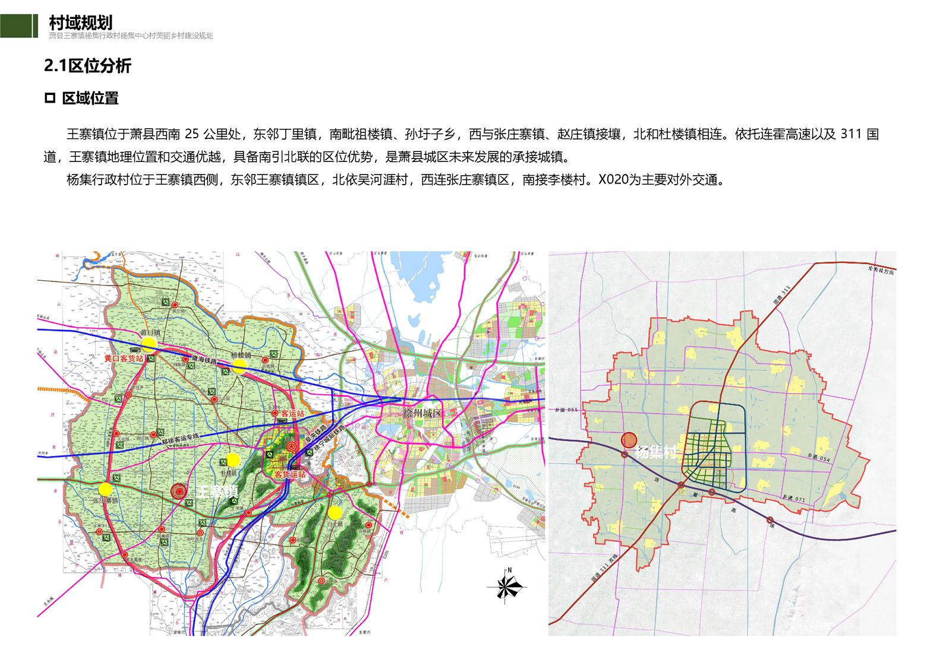The image size is (943, 666).
Task: Click the large red marker left of 王寨镇
Action: [179, 491]
